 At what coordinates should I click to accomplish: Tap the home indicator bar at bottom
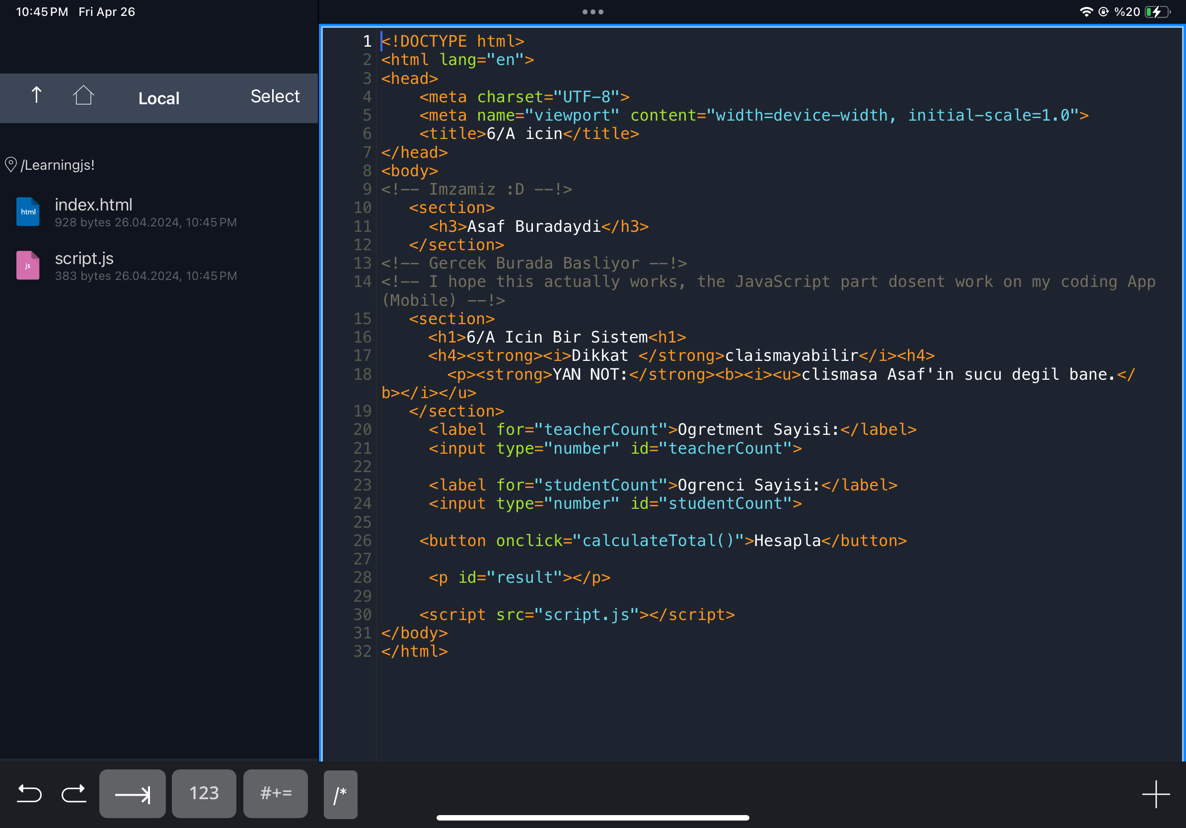coord(593,817)
